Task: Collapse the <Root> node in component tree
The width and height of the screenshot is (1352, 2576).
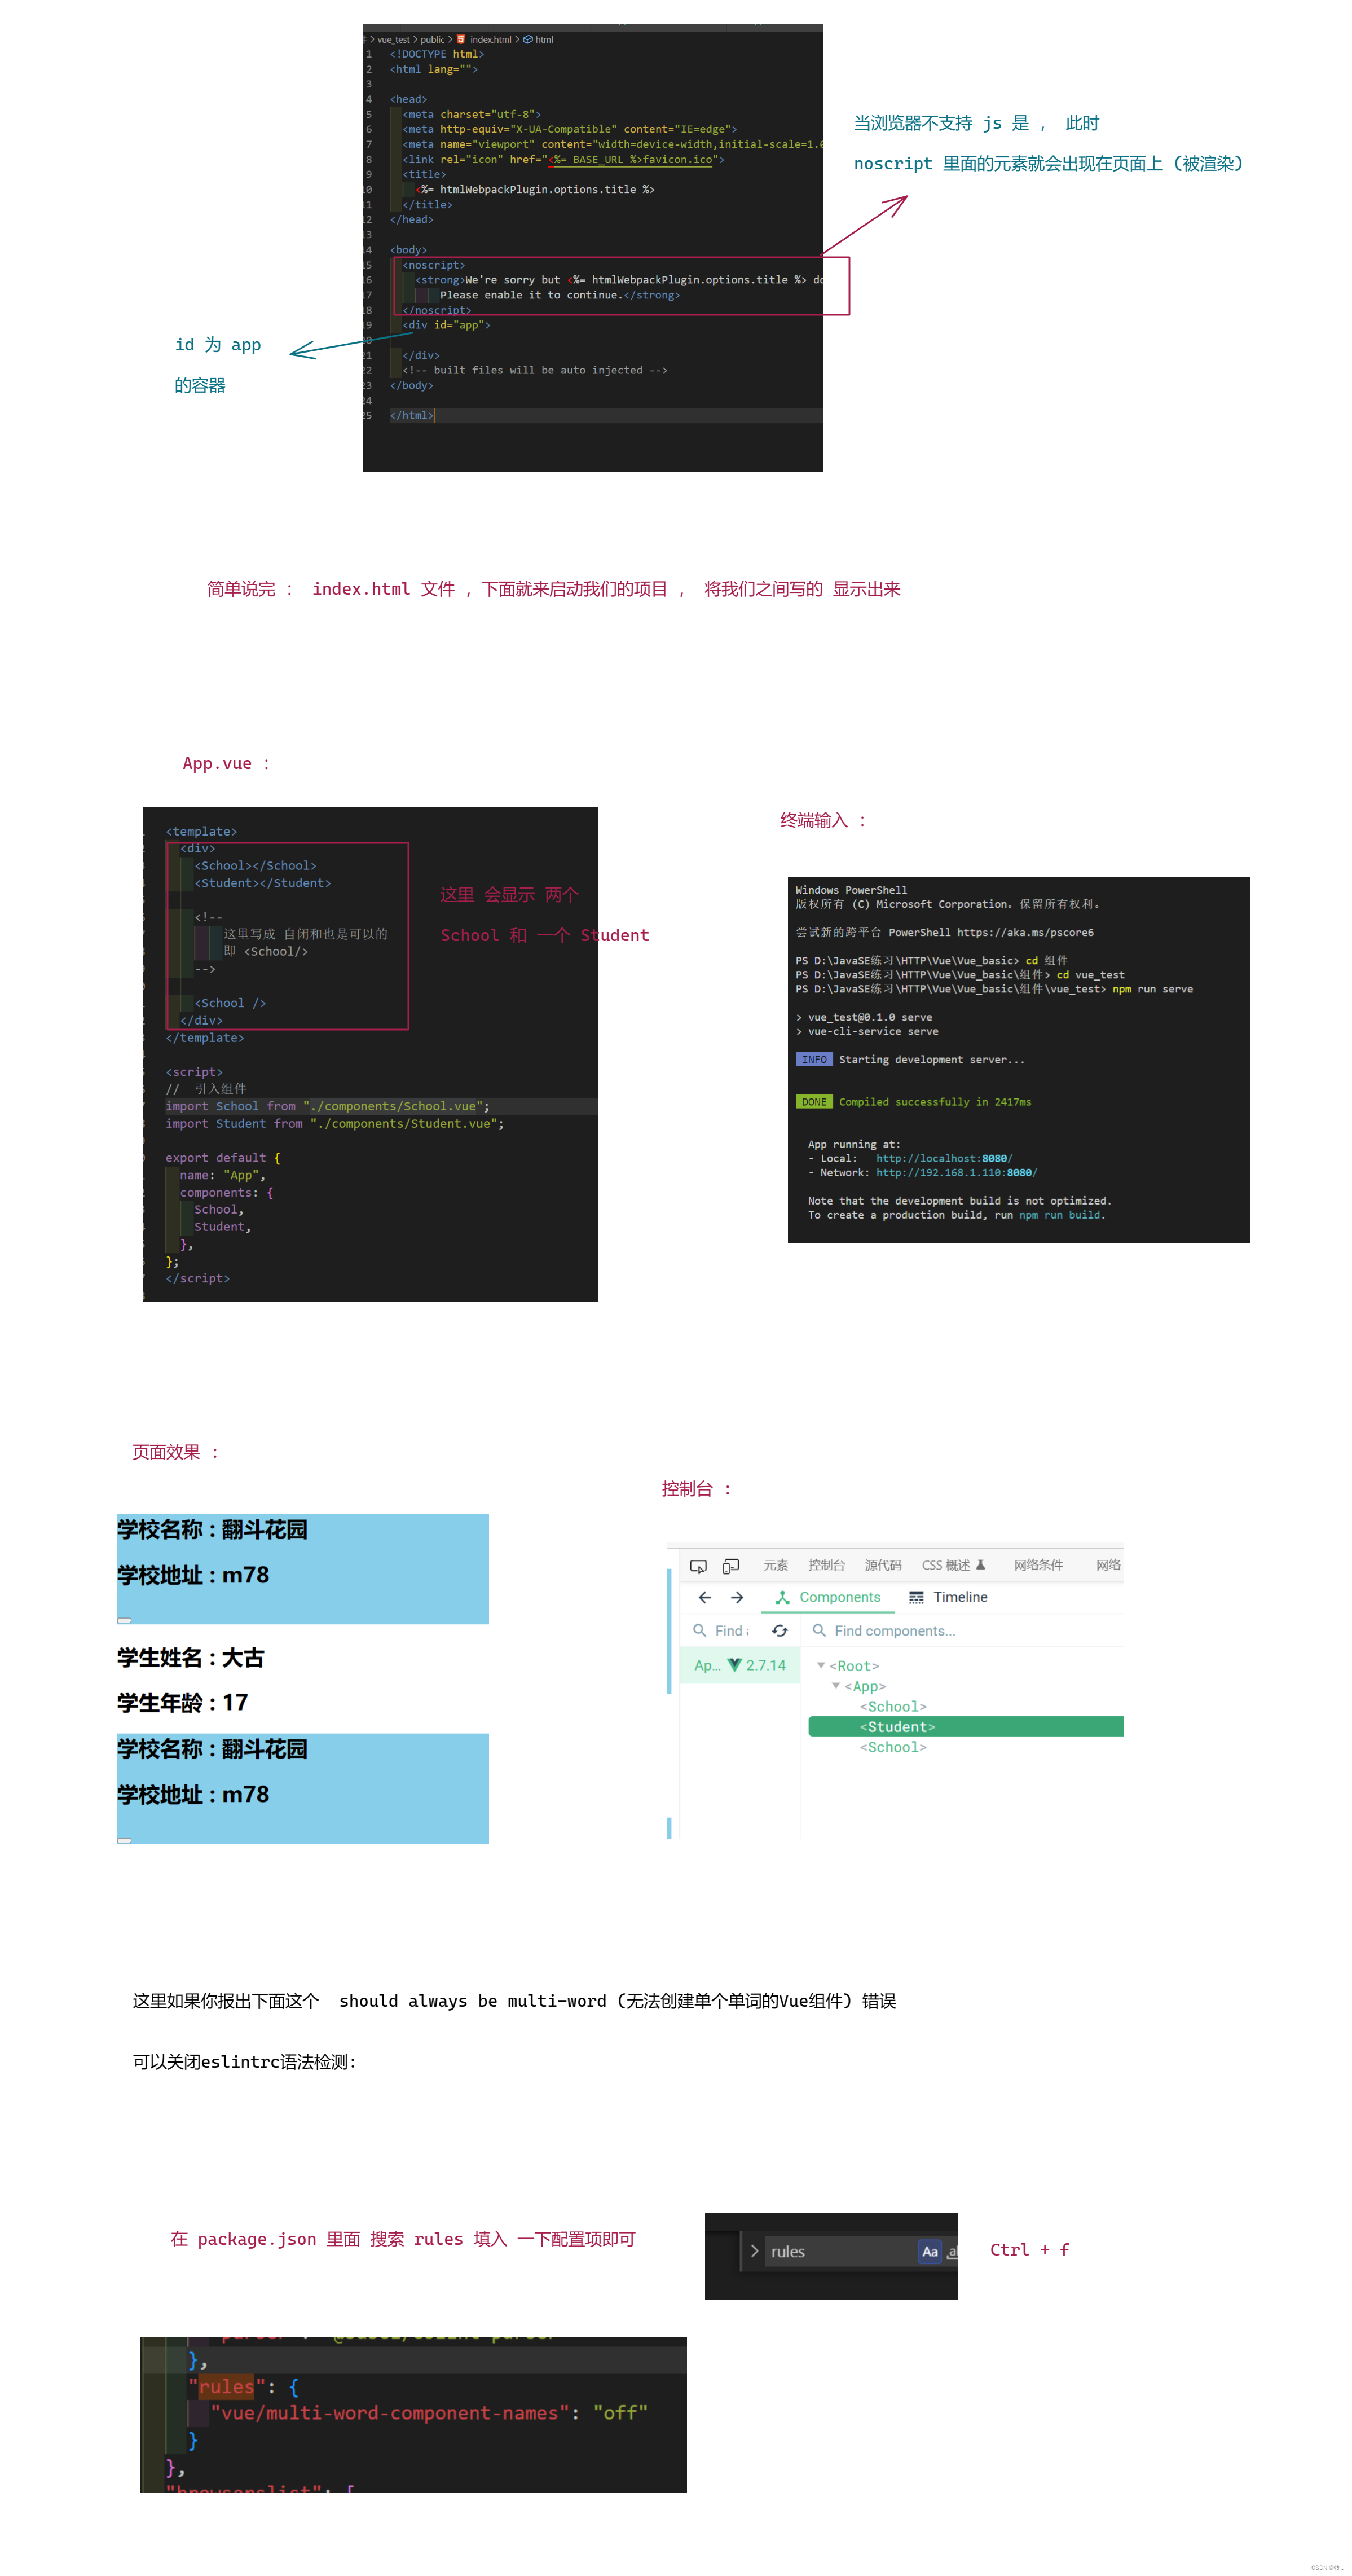Action: pos(821,1665)
